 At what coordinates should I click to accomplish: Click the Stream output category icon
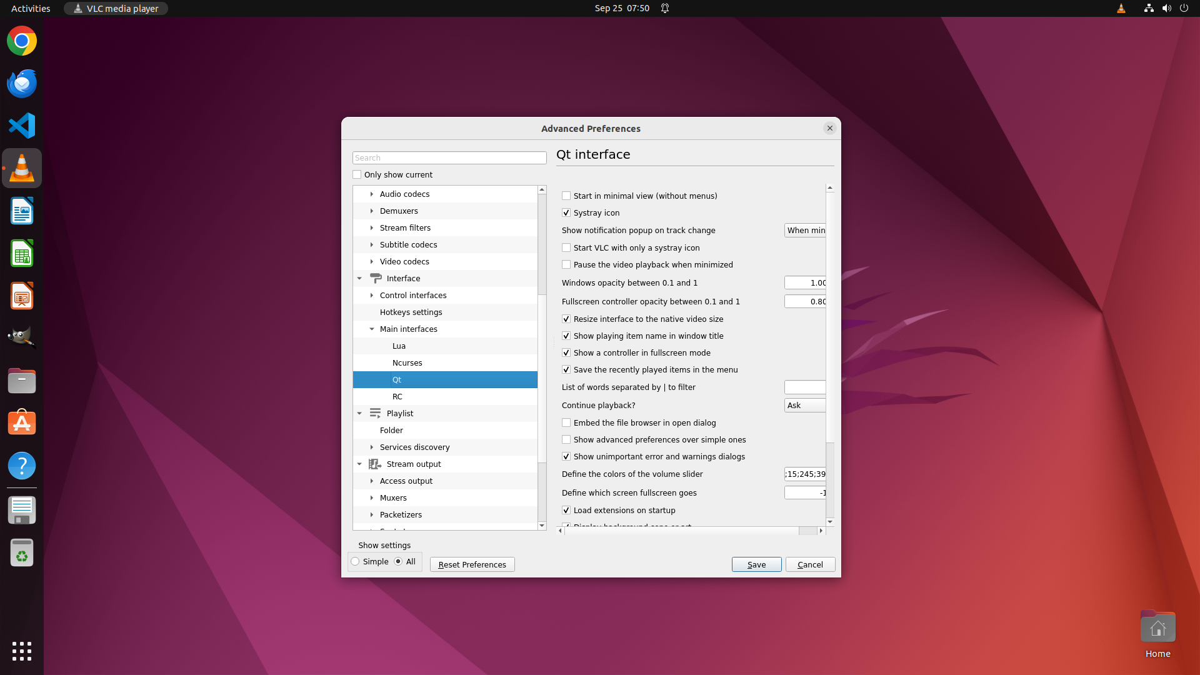click(375, 464)
